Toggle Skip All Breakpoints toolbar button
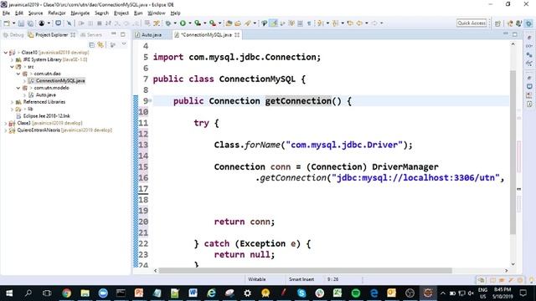This screenshot has width=536, height=301. pyautogui.click(x=70, y=23)
